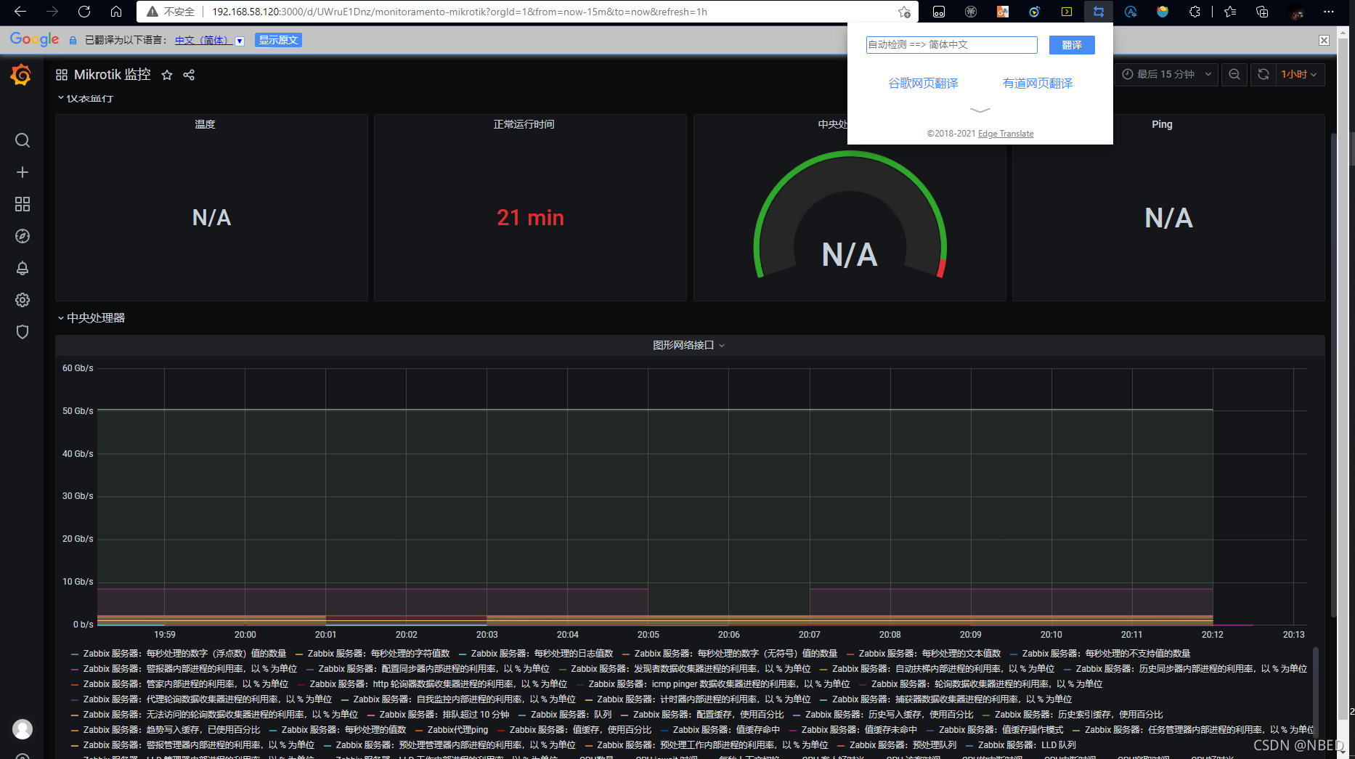Open the 1小时 refresh interval dropdown
Viewport: 1355px width, 759px height.
pos(1299,74)
